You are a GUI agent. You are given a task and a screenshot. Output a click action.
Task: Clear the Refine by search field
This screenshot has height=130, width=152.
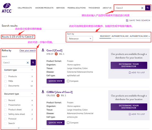point(28,63)
